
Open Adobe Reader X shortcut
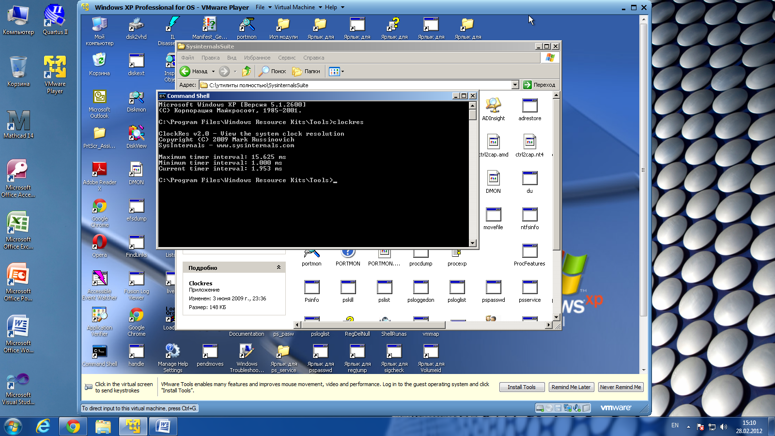(x=99, y=176)
